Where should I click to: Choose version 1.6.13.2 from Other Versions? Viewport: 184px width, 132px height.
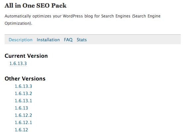pos(23,93)
